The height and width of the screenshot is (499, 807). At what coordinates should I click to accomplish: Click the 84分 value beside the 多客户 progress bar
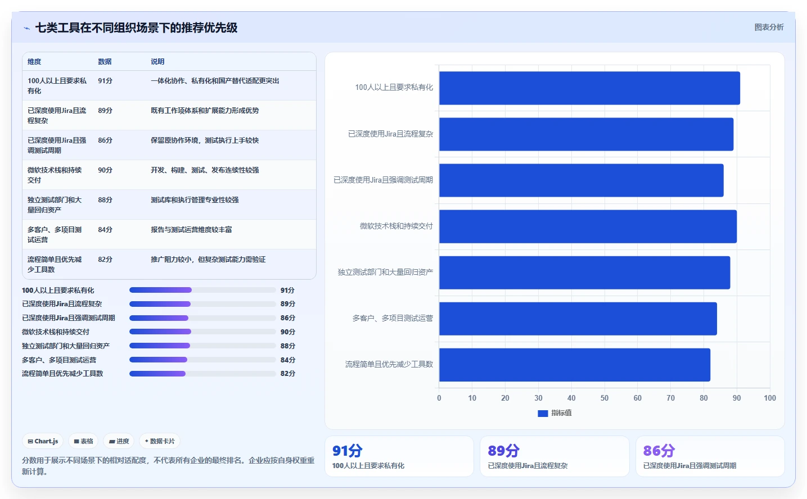pos(288,360)
